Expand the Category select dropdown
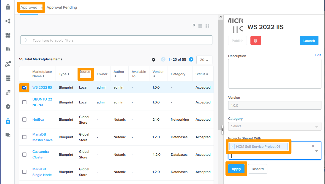This screenshot has width=325, height=184. pyautogui.click(x=316, y=126)
